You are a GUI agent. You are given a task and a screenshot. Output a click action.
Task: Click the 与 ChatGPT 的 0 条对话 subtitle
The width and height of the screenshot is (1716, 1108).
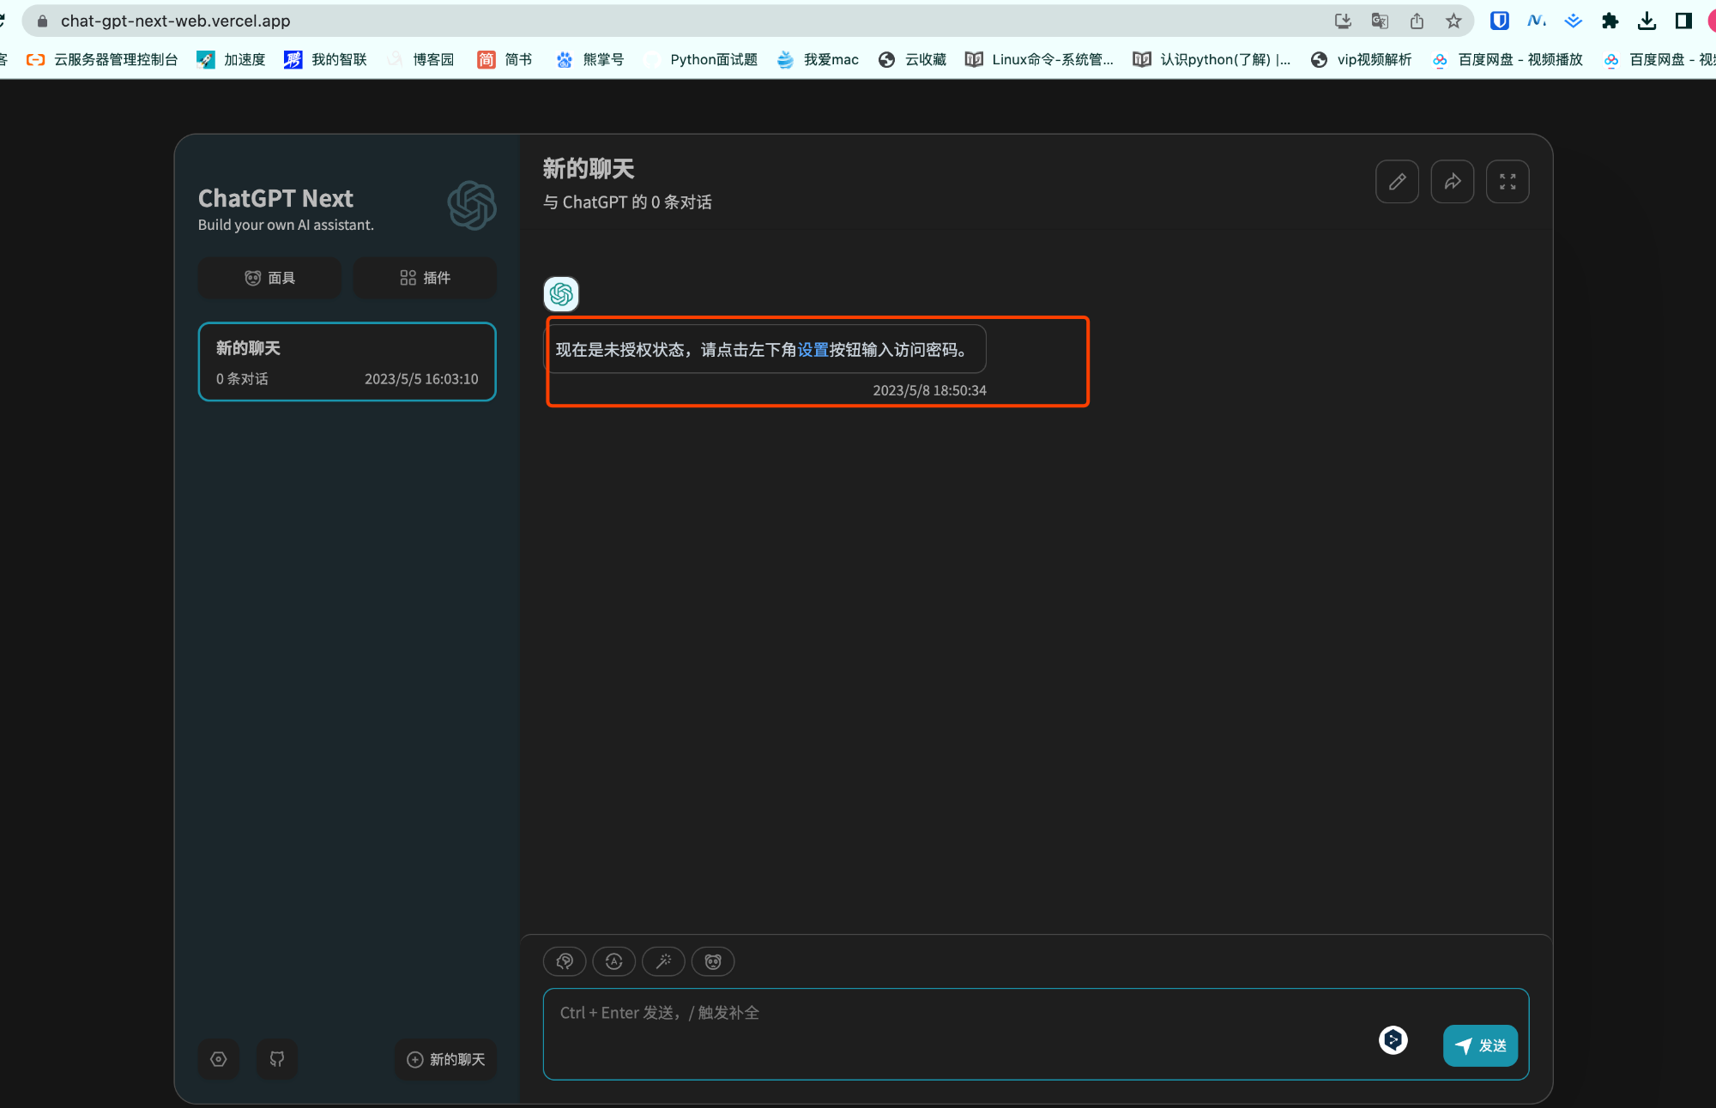pyautogui.click(x=627, y=202)
